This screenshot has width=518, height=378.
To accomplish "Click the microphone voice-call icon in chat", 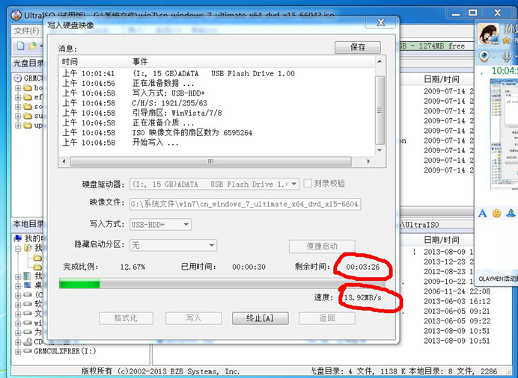I will click(506, 56).
